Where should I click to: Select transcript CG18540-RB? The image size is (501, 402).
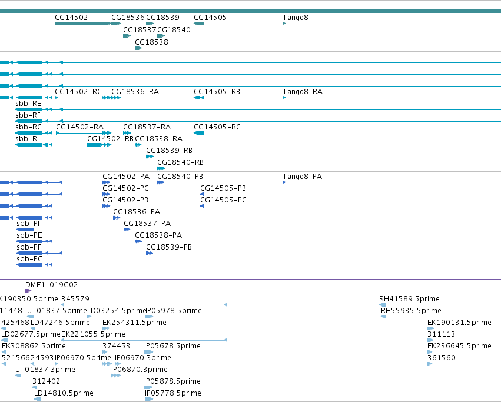161,168
